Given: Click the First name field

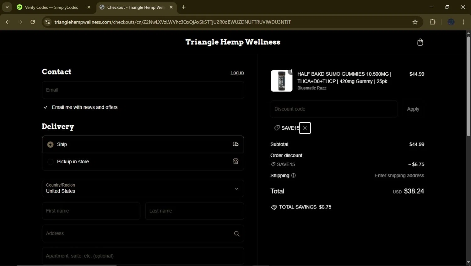Looking at the screenshot, I should tap(91, 211).
